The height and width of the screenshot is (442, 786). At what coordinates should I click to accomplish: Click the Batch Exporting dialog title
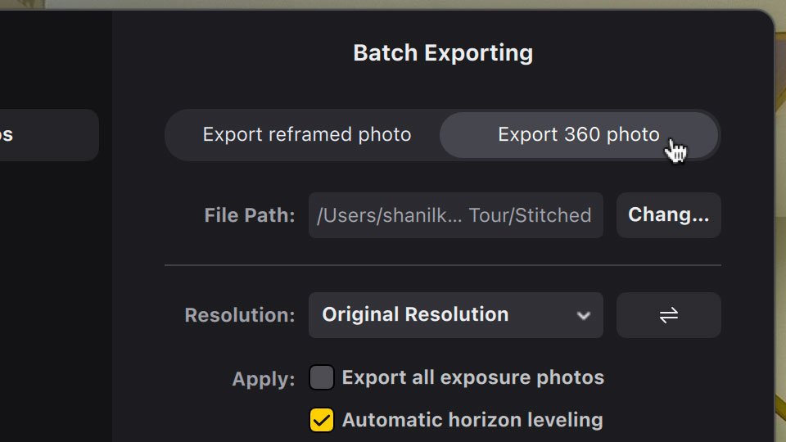point(443,53)
